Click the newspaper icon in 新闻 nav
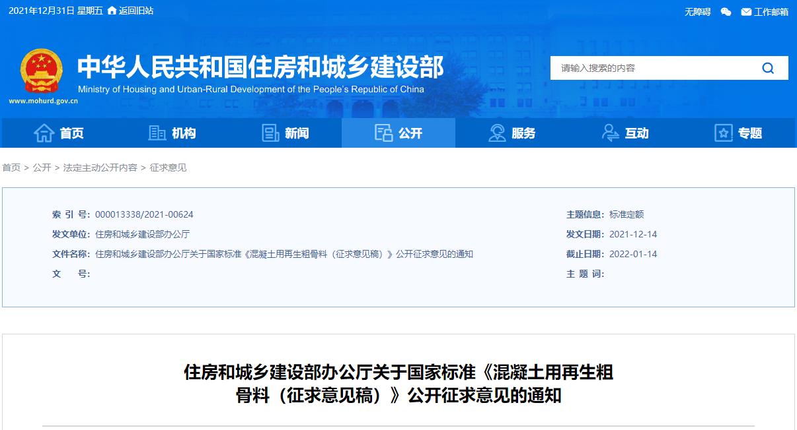The width and height of the screenshot is (797, 430). tap(270, 133)
